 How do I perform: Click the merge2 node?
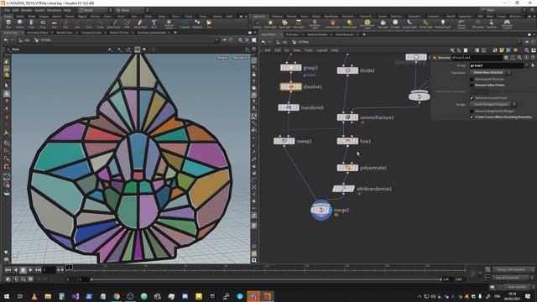point(321,210)
